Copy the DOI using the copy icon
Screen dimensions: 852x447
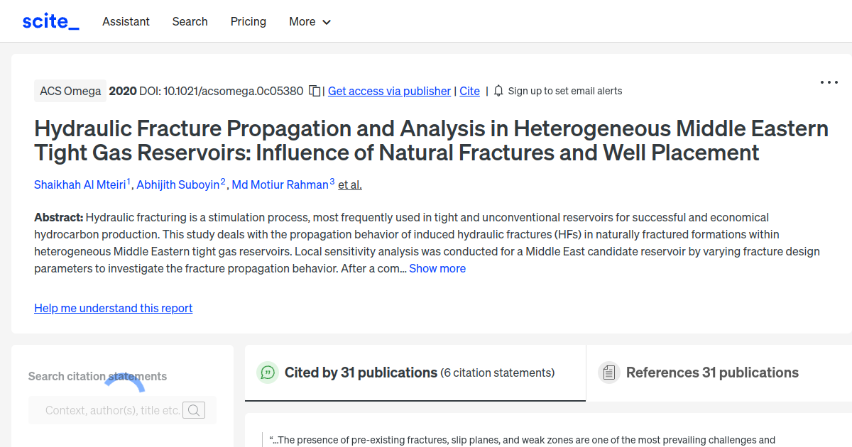pyautogui.click(x=314, y=91)
